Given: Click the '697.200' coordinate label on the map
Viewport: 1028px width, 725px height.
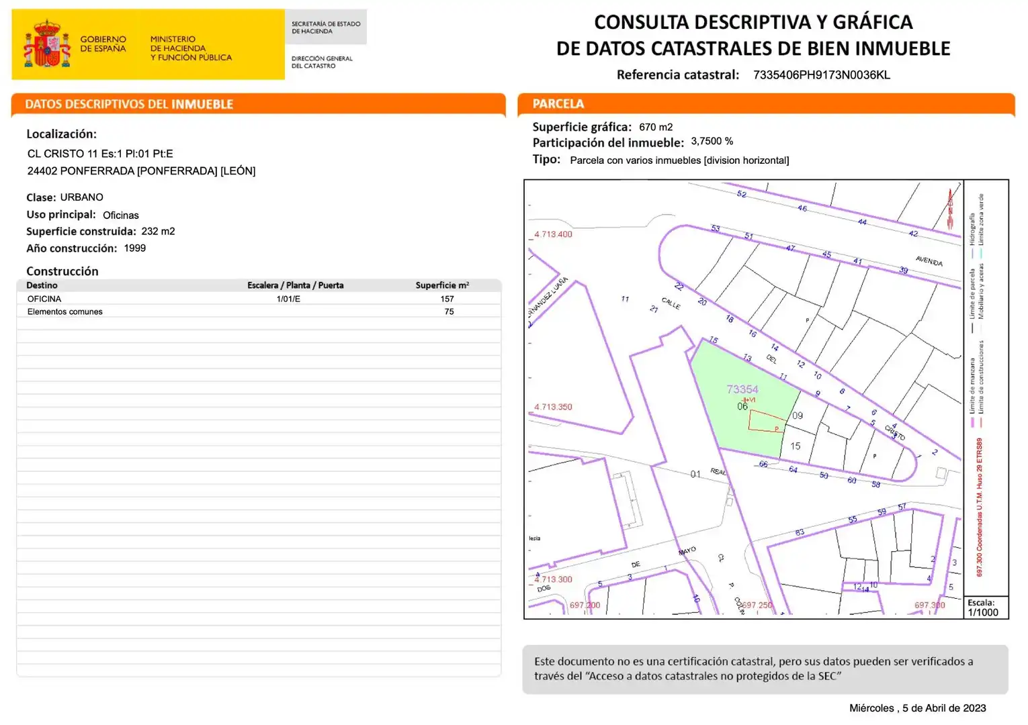Looking at the screenshot, I should pyautogui.click(x=585, y=606).
